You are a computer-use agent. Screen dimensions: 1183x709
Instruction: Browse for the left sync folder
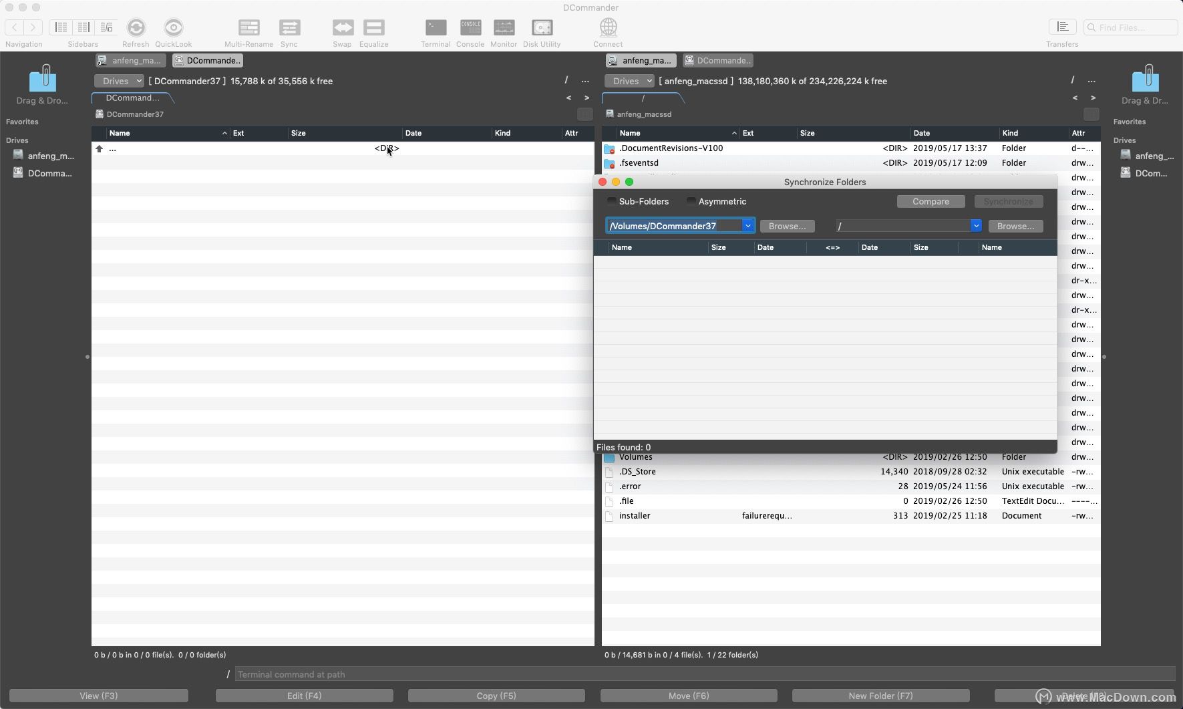coord(787,226)
